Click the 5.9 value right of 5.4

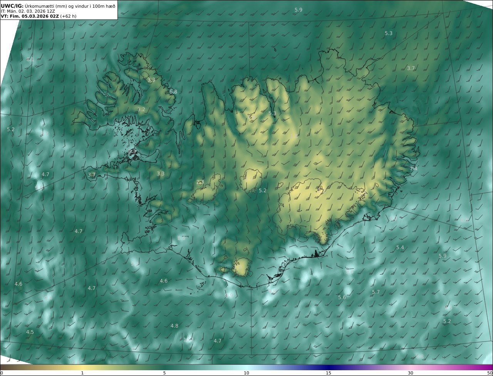click(443, 256)
